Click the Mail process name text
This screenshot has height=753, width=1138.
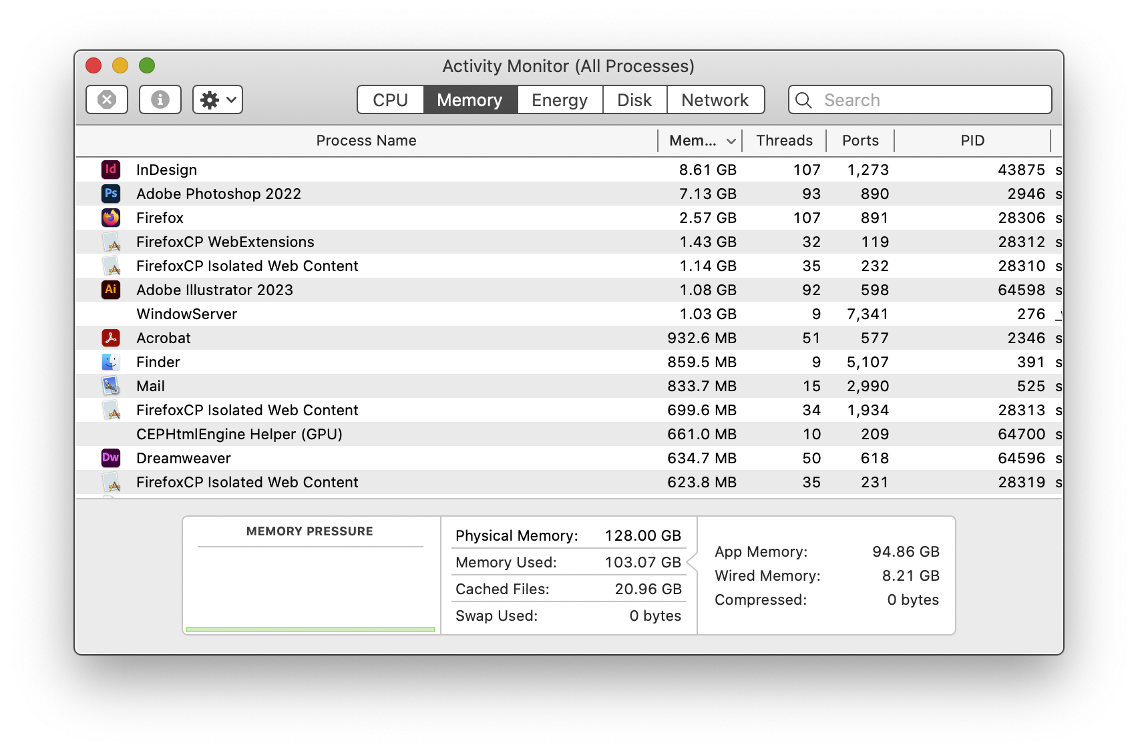[x=151, y=386]
